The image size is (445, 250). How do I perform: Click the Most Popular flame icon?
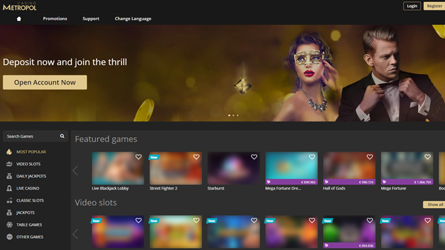[x=9, y=152]
